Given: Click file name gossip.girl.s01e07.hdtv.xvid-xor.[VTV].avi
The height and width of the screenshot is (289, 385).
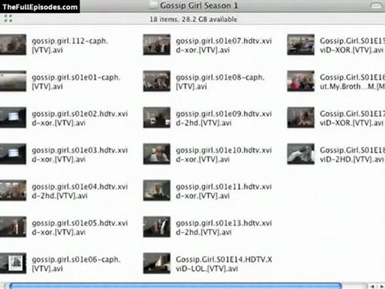Looking at the screenshot, I should click(224, 45).
